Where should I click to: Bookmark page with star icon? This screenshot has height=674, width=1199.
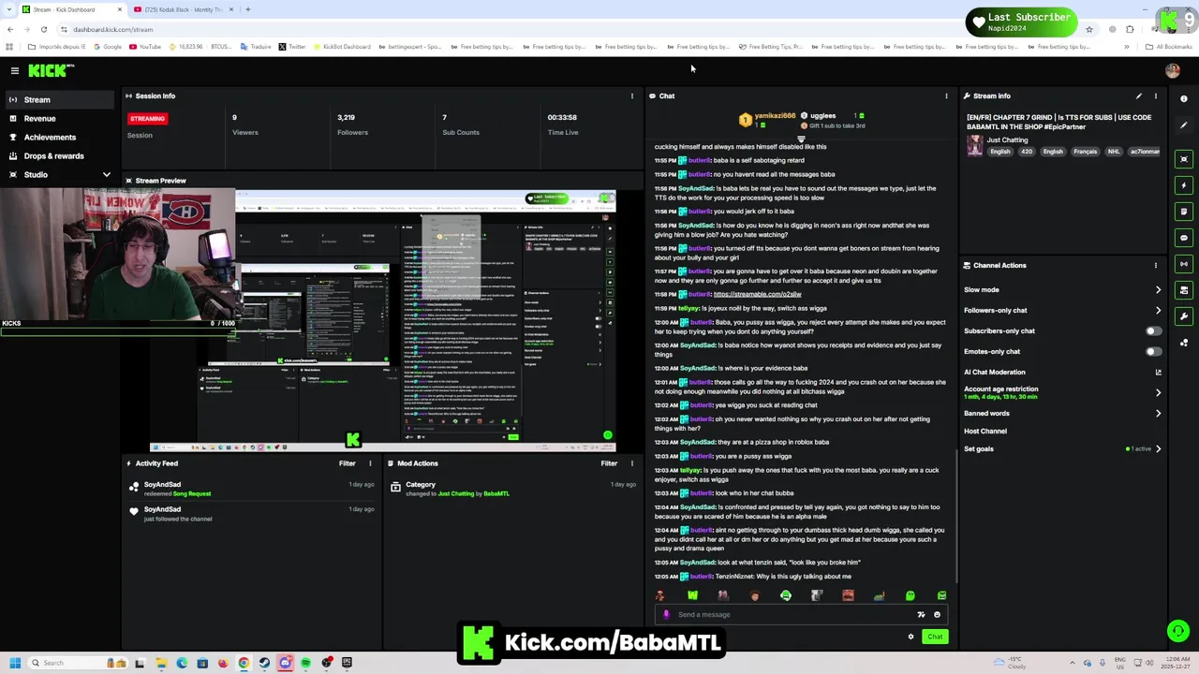pos(1089,29)
